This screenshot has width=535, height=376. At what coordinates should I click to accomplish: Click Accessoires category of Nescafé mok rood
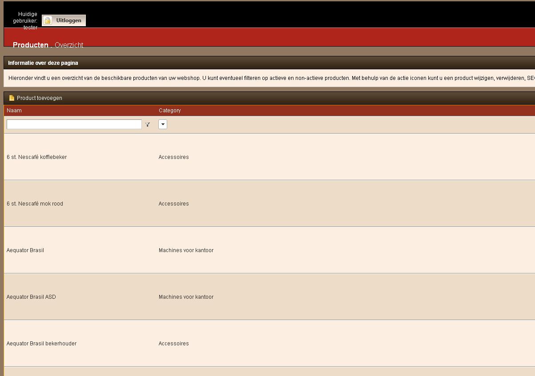(x=174, y=204)
